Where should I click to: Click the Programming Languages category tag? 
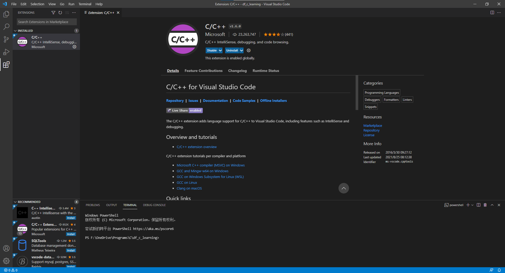pos(382,92)
